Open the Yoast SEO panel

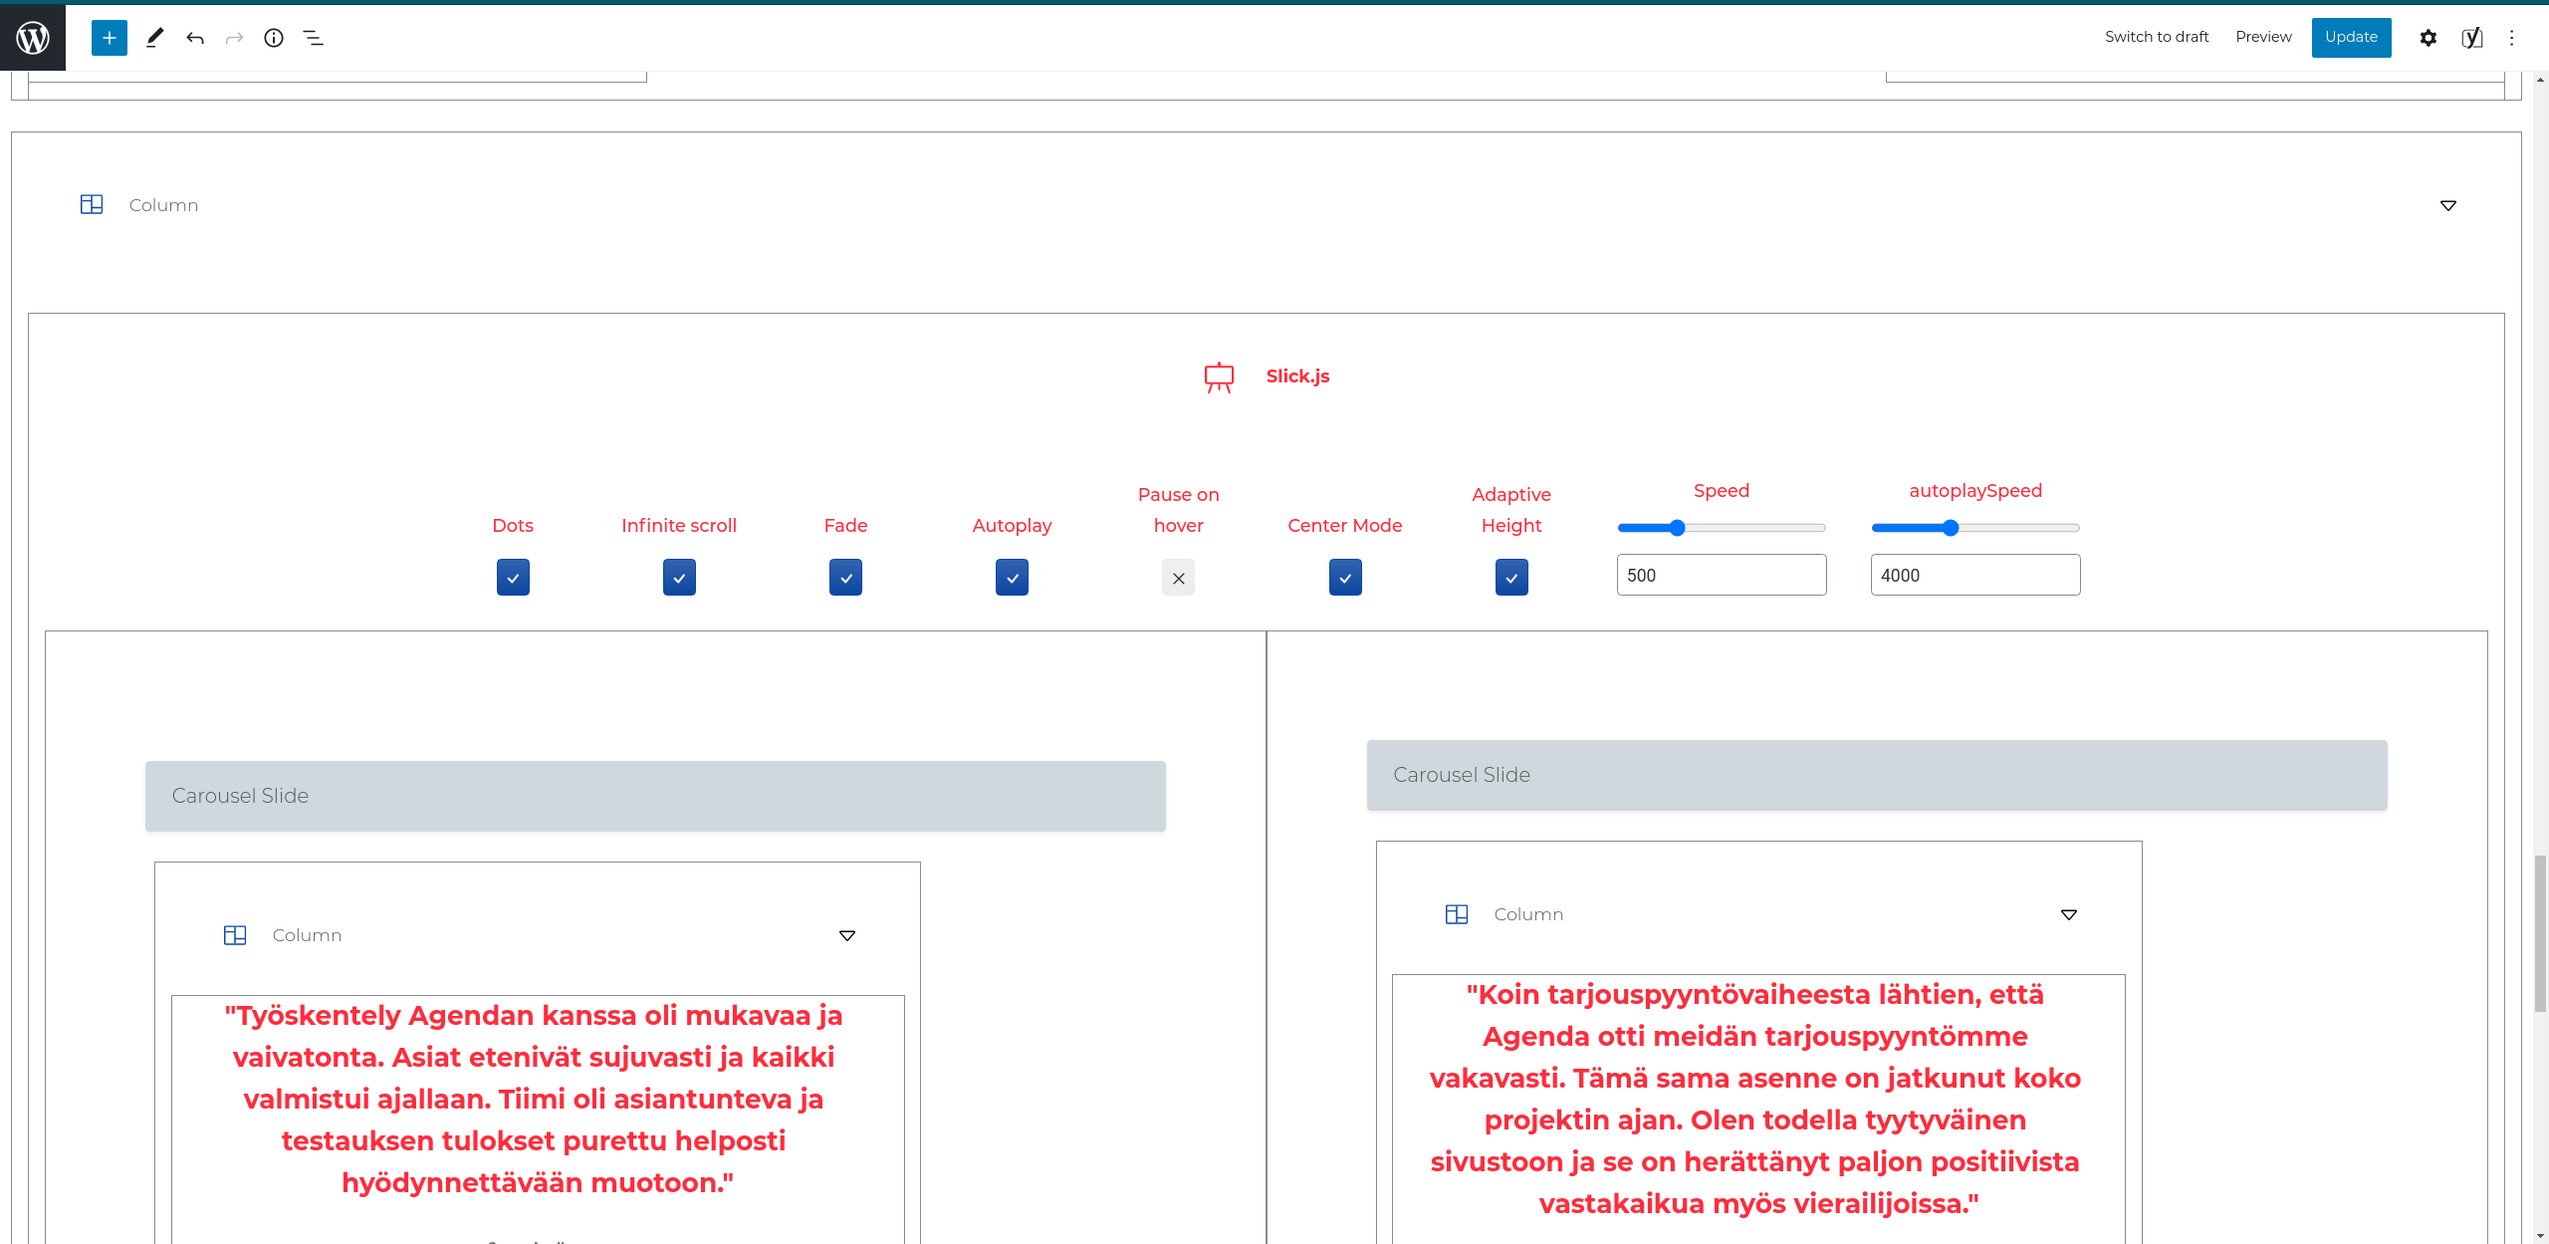click(x=2471, y=38)
